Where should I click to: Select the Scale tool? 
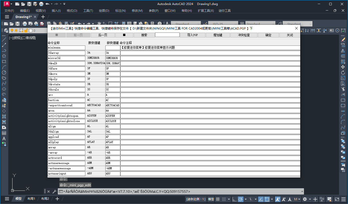[343, 78]
